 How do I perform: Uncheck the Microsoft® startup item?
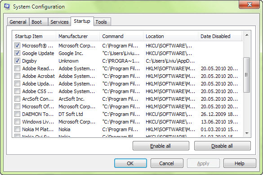tap(17, 45)
